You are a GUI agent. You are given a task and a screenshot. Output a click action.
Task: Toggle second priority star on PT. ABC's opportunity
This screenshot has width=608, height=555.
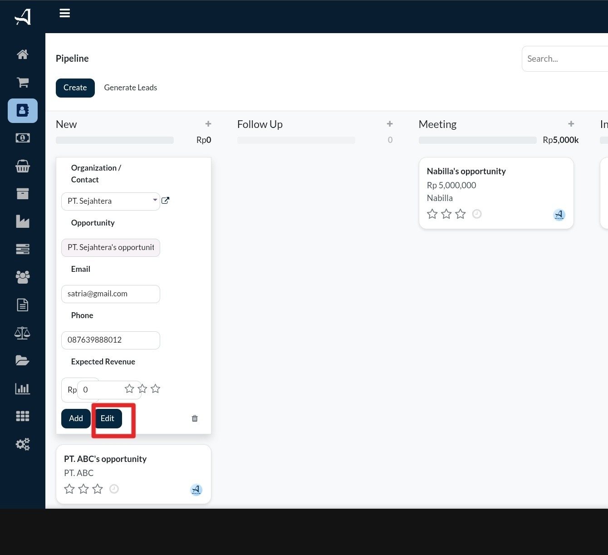point(83,489)
